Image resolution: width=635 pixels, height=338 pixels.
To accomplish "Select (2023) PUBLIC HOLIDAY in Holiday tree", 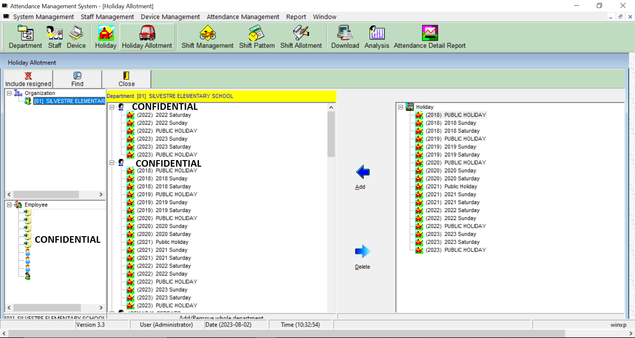I will (x=456, y=250).
